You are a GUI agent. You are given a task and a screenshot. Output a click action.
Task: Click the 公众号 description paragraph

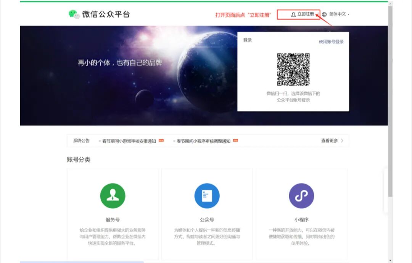[x=207, y=237]
